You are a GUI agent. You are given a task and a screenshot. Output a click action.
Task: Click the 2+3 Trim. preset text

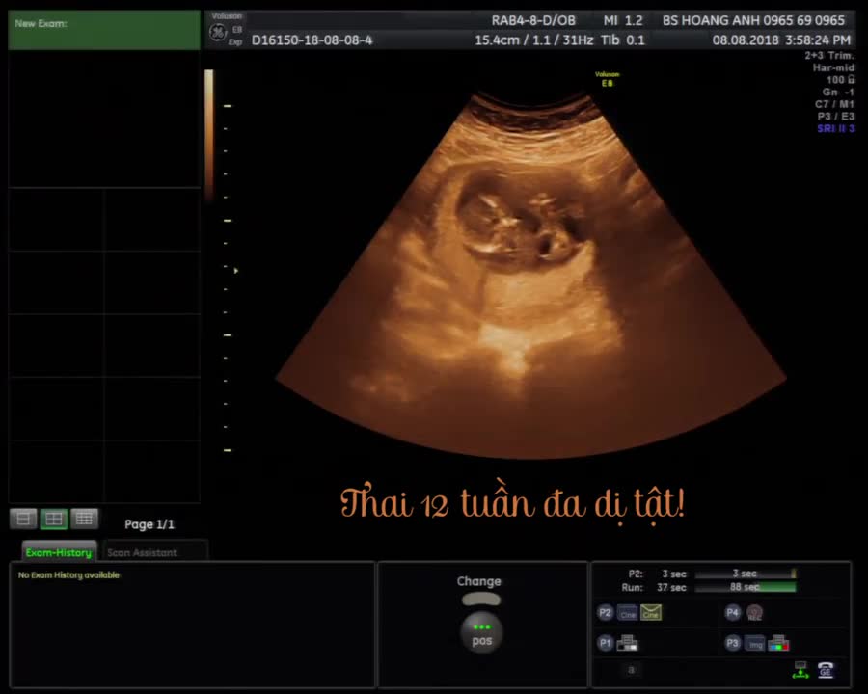829,55
